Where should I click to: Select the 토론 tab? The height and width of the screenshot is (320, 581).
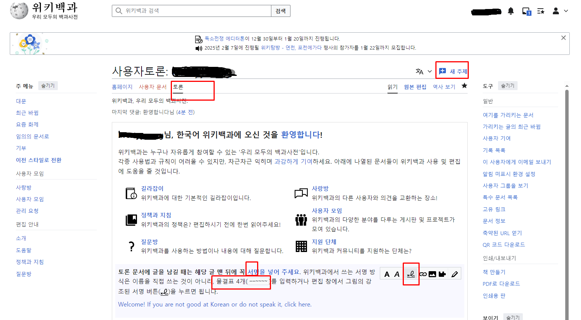click(178, 87)
